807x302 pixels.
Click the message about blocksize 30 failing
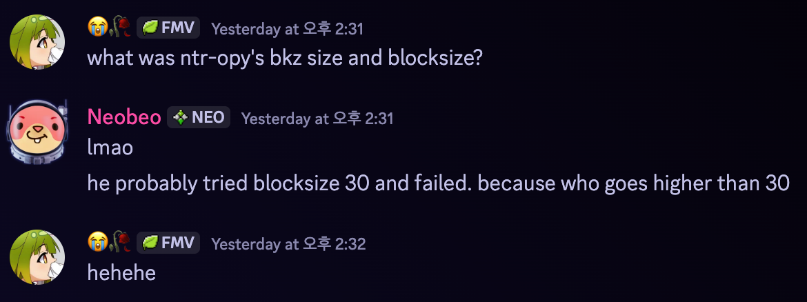[439, 183]
